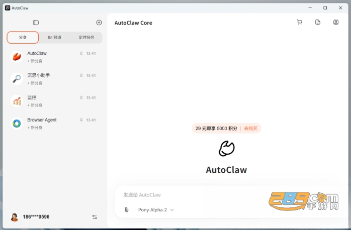Click the AutoClaw claw logo in center
The image size is (351, 230).
[226, 149]
